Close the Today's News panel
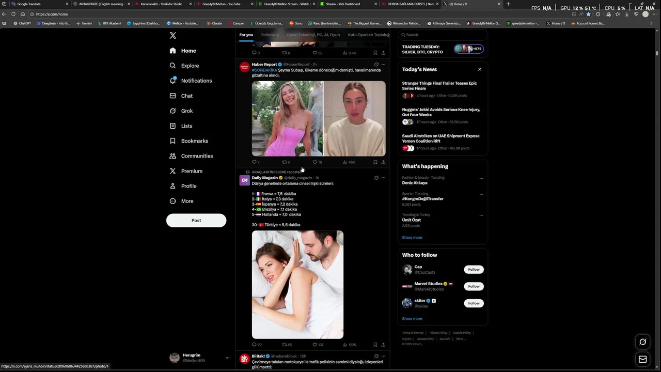 coord(479,69)
